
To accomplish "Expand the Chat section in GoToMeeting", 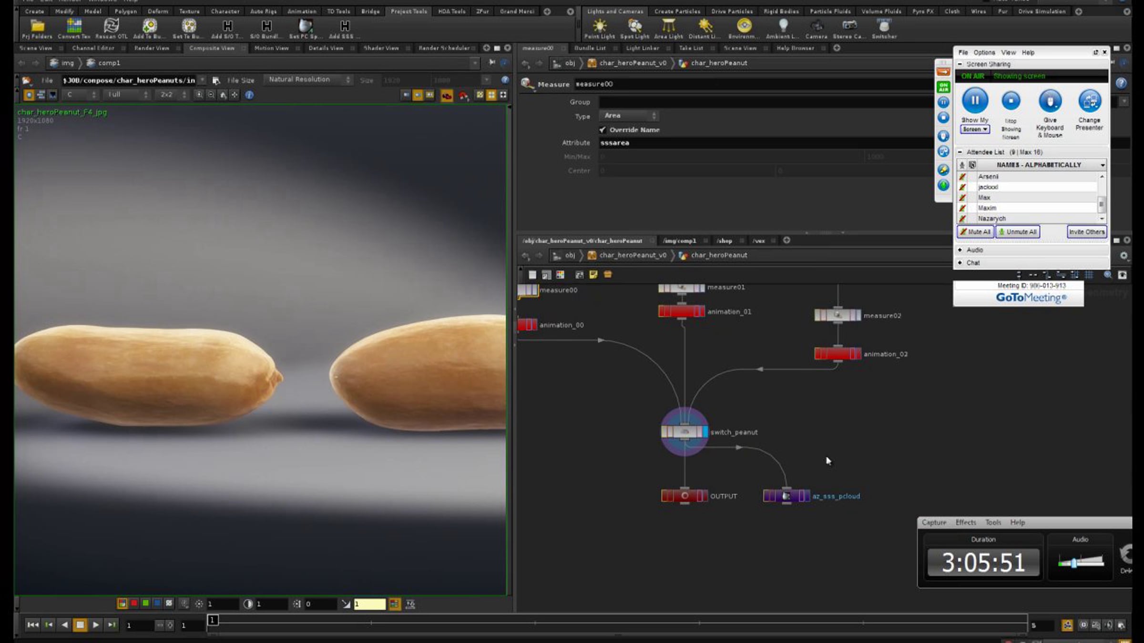I will point(960,262).
